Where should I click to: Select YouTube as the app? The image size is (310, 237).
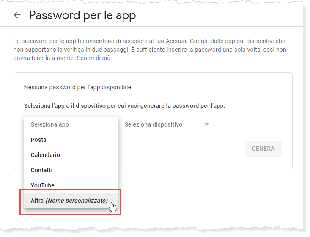42,185
